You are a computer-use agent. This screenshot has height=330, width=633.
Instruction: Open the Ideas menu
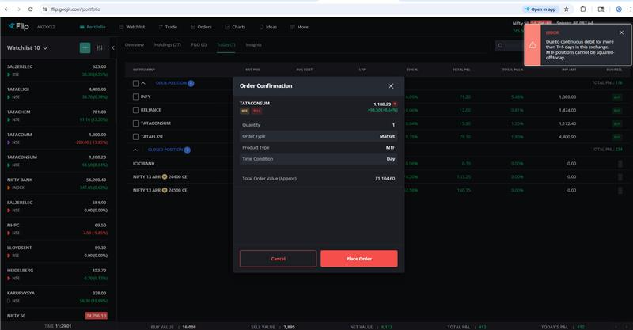click(x=268, y=27)
